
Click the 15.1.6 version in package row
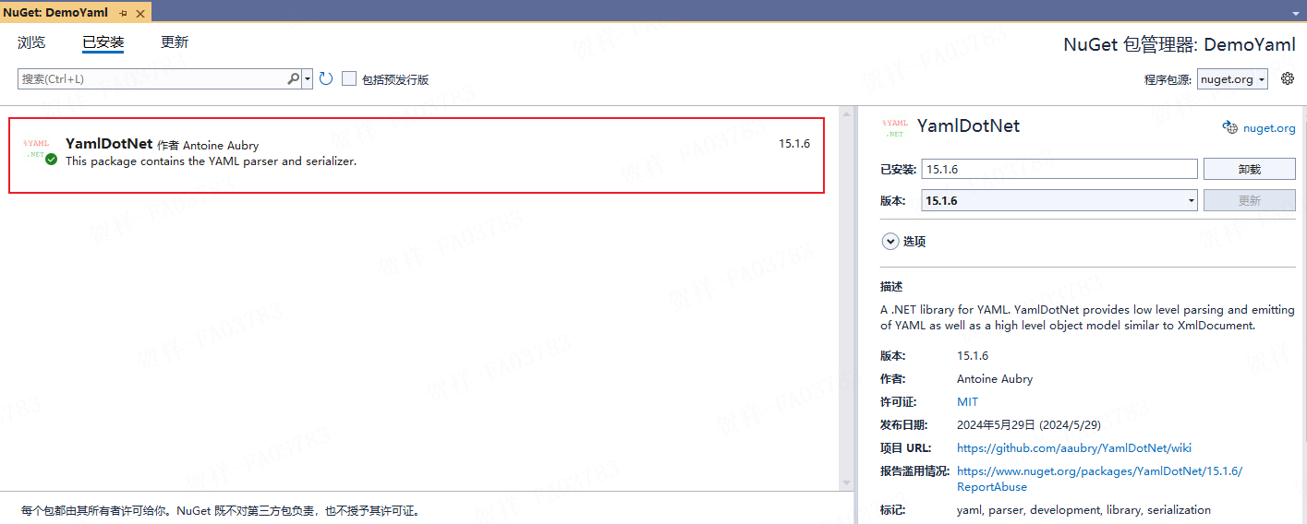[794, 144]
